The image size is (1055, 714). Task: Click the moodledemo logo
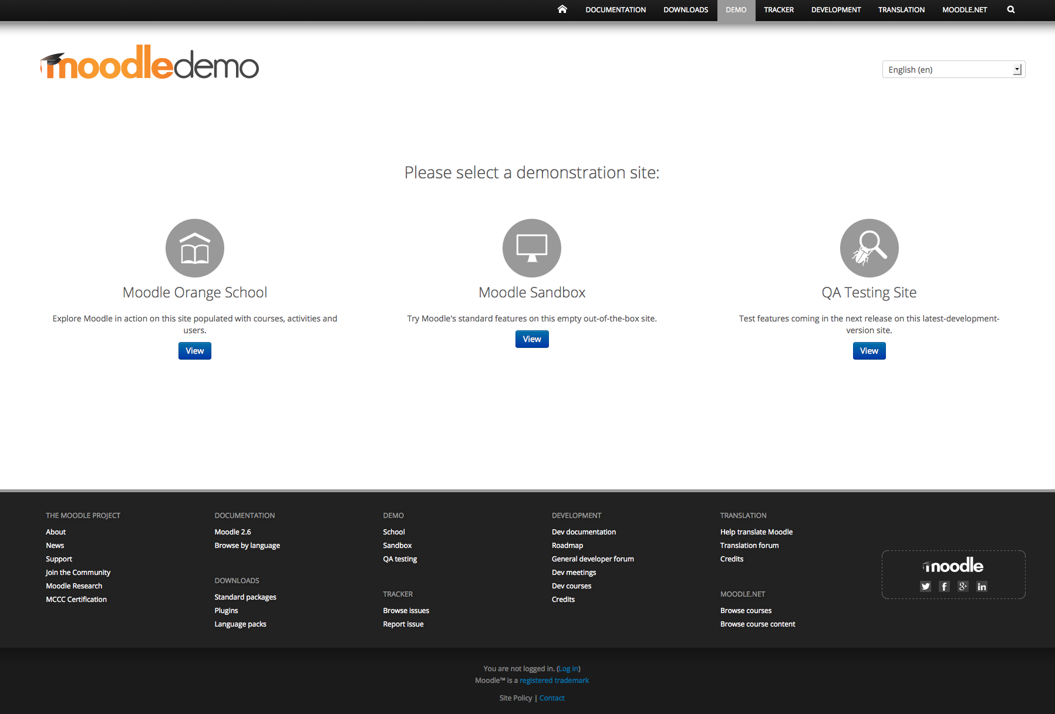point(150,63)
